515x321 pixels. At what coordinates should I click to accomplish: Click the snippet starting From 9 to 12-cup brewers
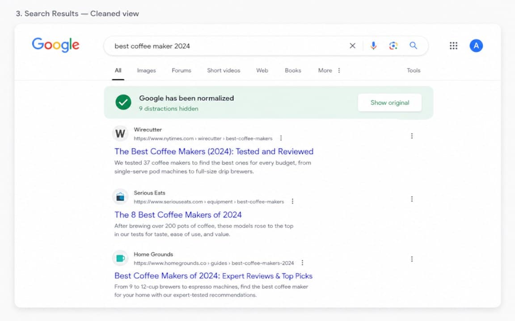(x=211, y=291)
